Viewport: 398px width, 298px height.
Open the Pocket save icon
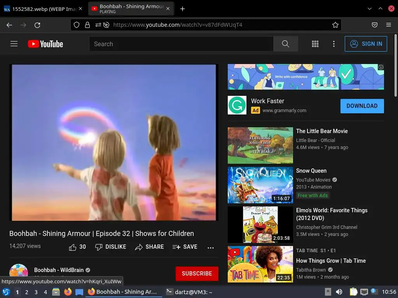(x=375, y=25)
